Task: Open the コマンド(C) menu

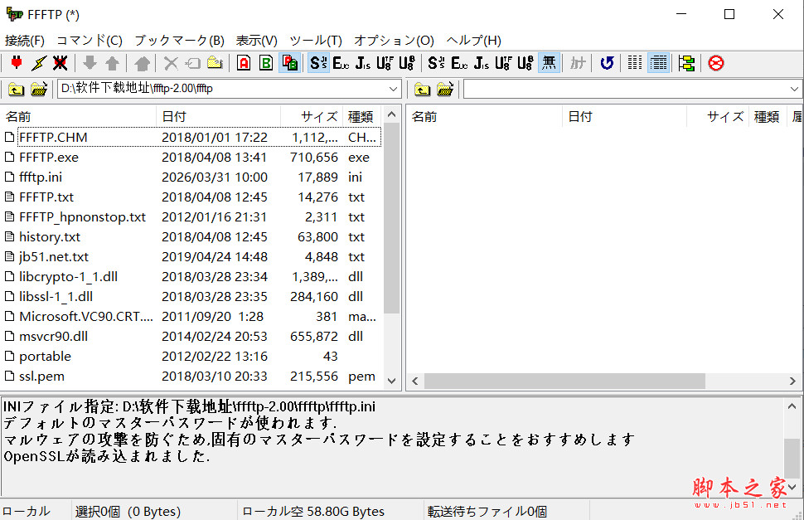Action: coord(90,41)
